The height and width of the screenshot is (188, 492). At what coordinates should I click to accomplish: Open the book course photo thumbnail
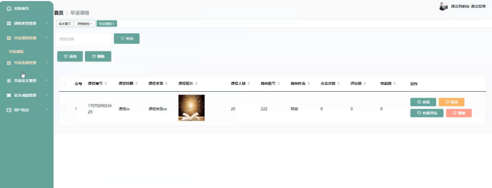tap(192, 108)
